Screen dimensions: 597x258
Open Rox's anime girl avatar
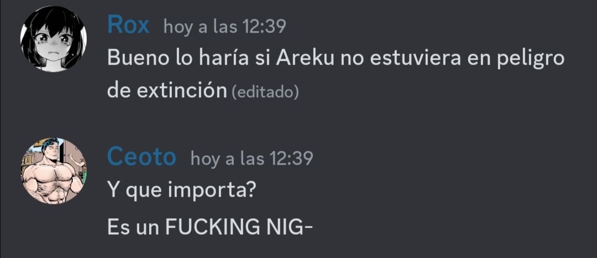pos(53,39)
